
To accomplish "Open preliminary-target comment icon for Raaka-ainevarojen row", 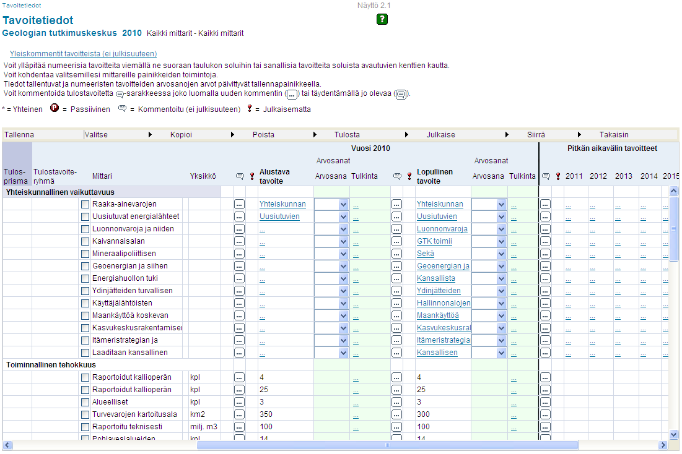I will [x=239, y=204].
